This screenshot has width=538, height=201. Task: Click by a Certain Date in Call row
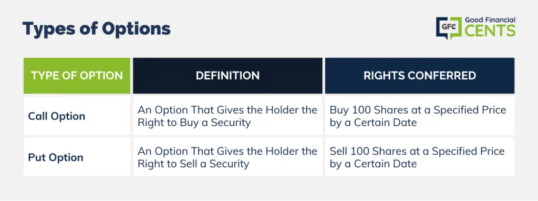click(374, 123)
